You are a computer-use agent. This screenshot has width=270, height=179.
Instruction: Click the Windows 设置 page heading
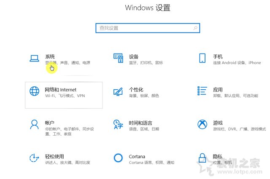pyautogui.click(x=148, y=8)
